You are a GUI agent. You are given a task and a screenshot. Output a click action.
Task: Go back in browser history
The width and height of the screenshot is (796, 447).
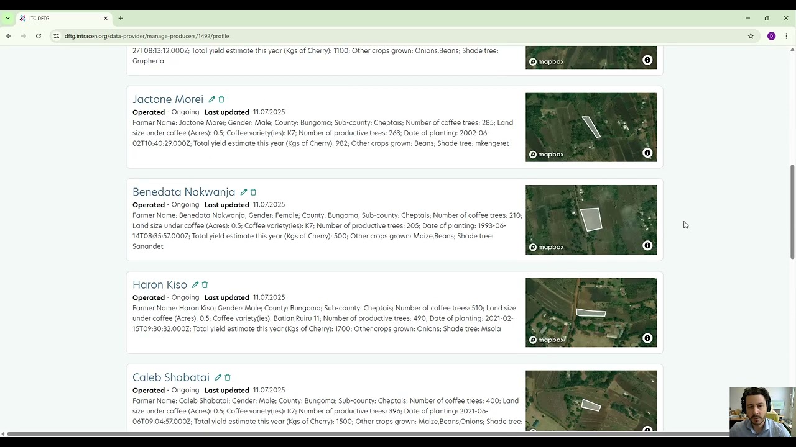pos(9,36)
